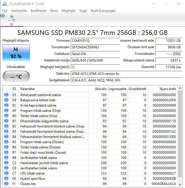
Task: Click the drive letter field showing C:
Action: tap(95, 67)
